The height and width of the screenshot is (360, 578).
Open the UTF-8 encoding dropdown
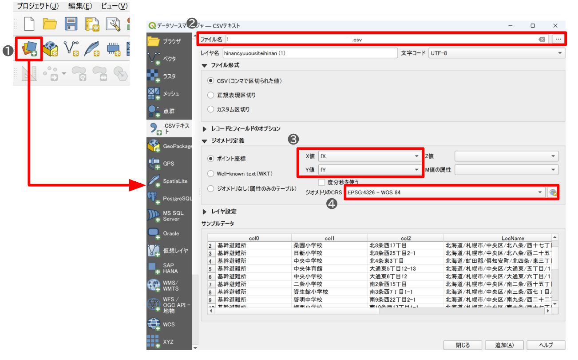(x=496, y=53)
